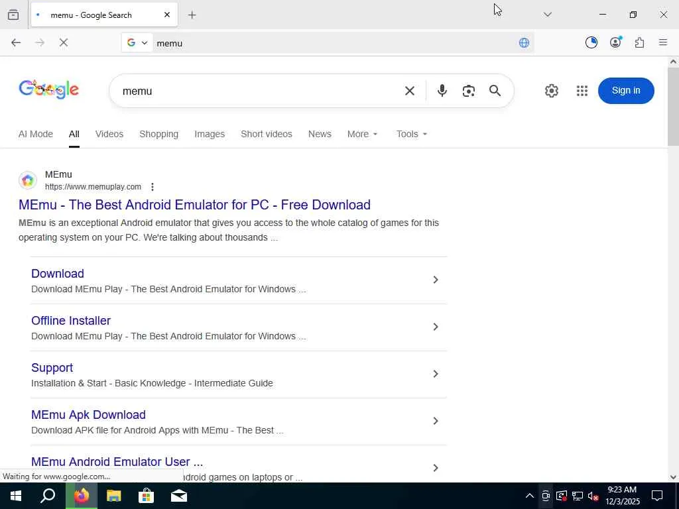Open Firefox application hamburger menu
679x509 pixels.
(x=663, y=42)
